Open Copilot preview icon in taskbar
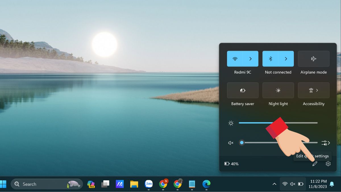The image size is (341, 192). pyautogui.click(x=91, y=184)
